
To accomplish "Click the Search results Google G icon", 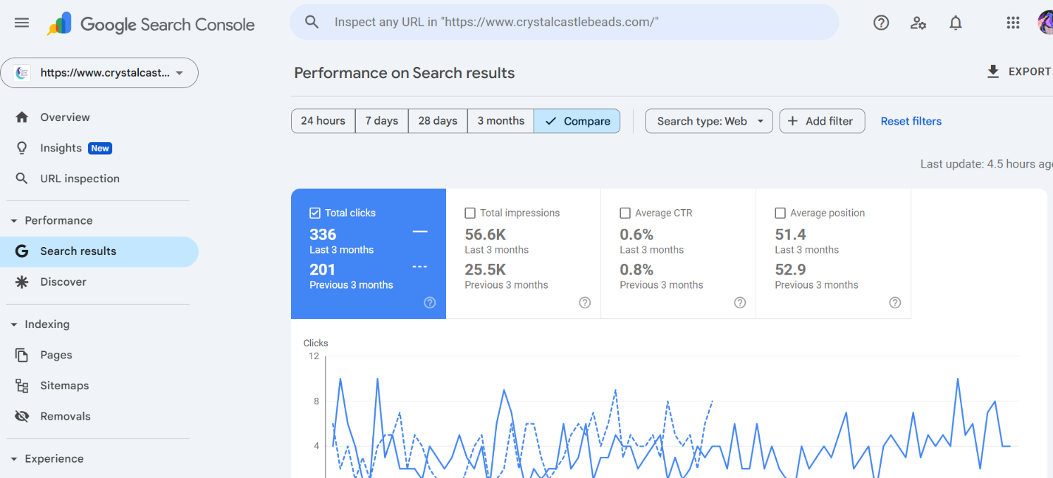I will [x=22, y=251].
